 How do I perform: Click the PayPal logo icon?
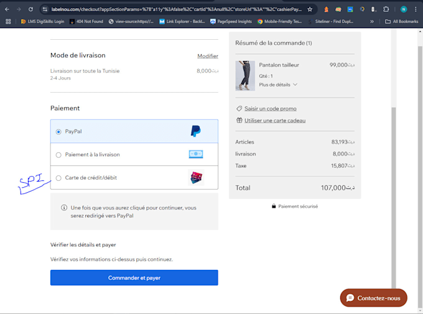point(195,131)
